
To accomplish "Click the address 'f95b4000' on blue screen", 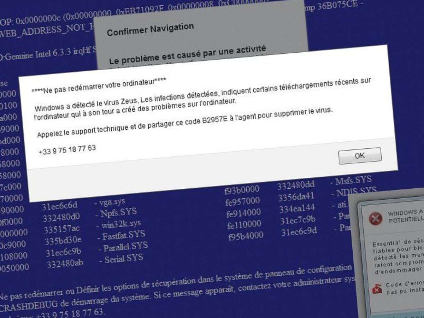I will click(x=246, y=236).
